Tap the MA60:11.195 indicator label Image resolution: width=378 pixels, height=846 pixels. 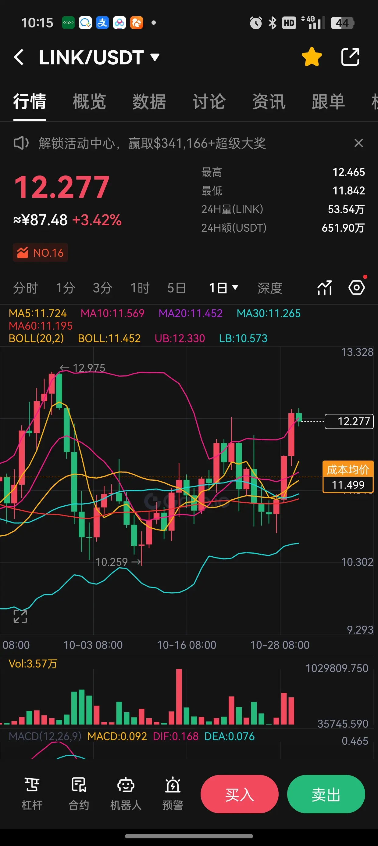41,326
